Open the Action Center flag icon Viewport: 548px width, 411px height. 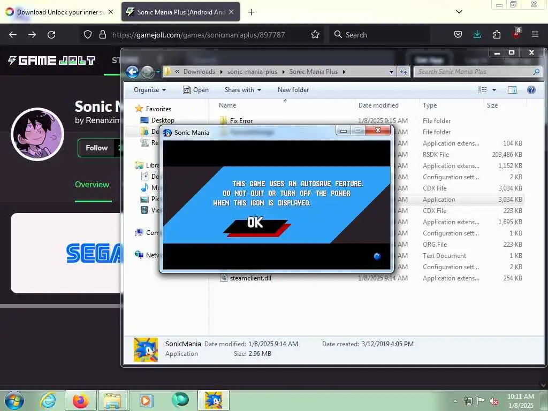[481, 401]
